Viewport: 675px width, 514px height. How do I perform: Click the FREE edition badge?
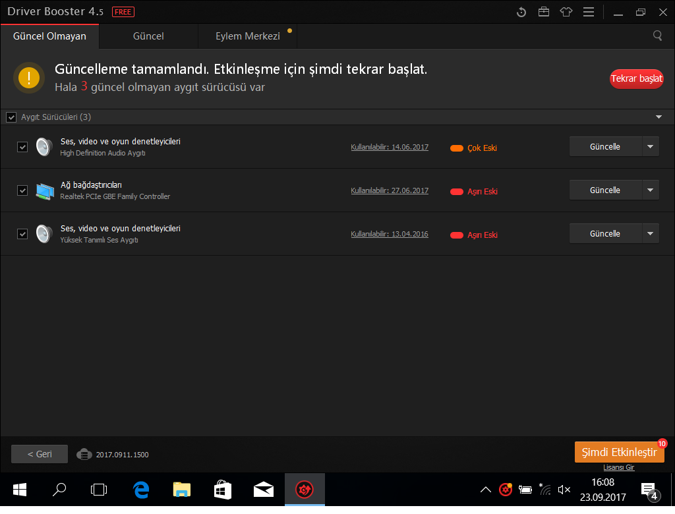123,12
